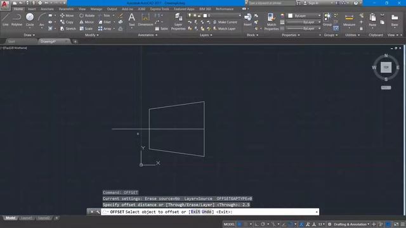Viewport: 406px width, 228px height.
Task: Switch to the View ribbon tab
Action: click(82, 9)
